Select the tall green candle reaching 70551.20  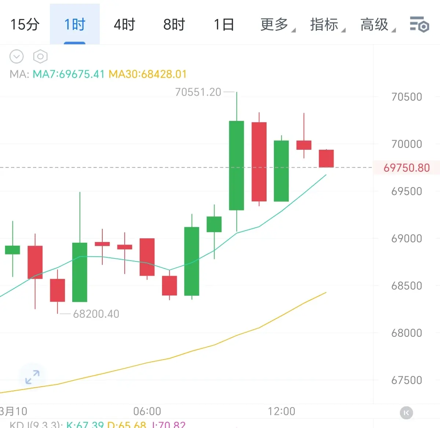(x=236, y=165)
